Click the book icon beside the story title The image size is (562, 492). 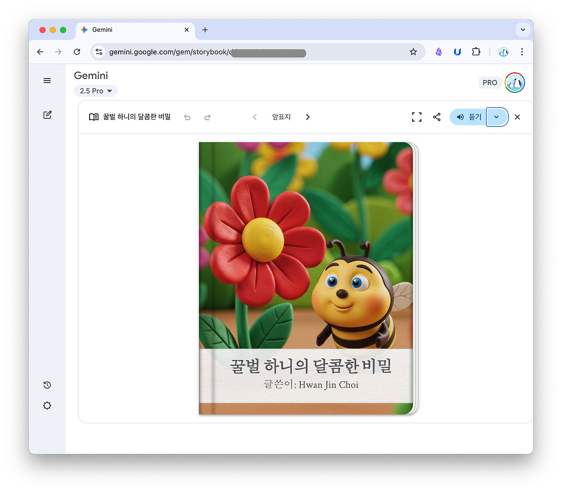94,117
